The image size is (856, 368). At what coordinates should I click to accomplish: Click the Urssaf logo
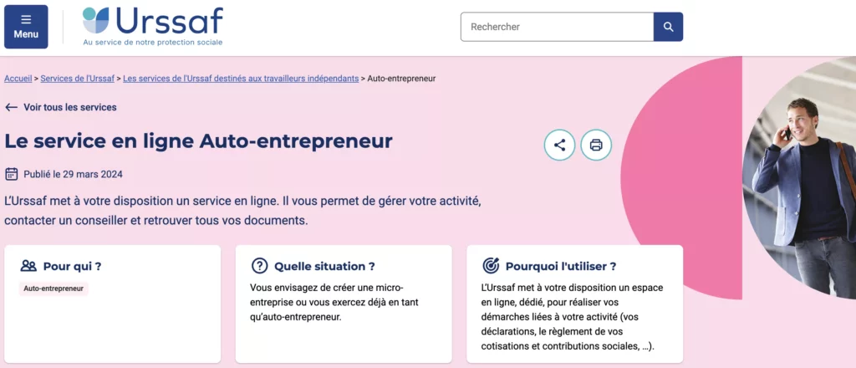[x=153, y=25]
